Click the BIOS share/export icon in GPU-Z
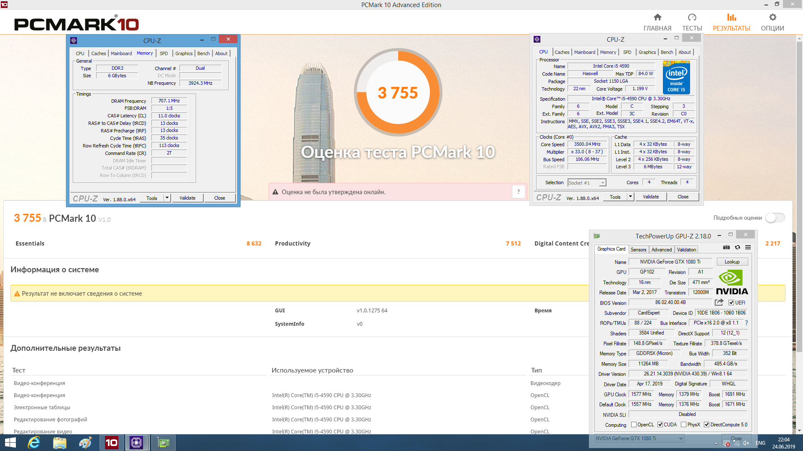Screen dimensions: 803x451 (x=719, y=302)
